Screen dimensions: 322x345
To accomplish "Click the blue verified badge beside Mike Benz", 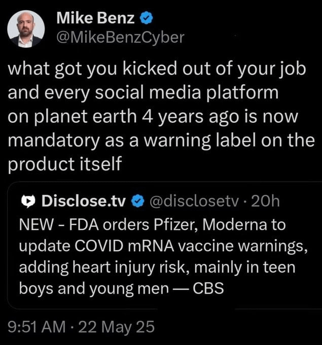I will [x=147, y=18].
